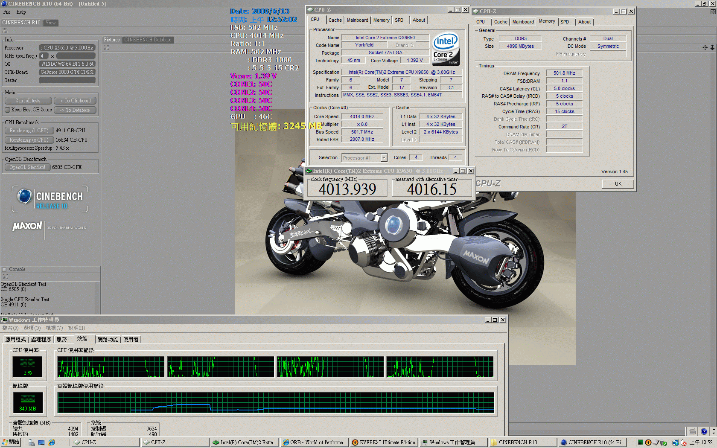Switch to the 網路功能 tab in Task Manager
Image resolution: width=717 pixels, height=448 pixels.
point(108,340)
